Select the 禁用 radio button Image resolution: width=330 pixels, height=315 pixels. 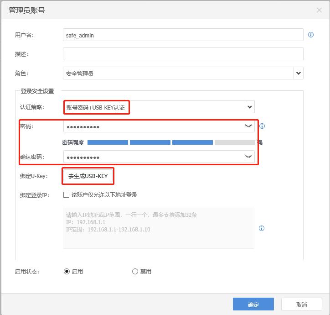135,271
